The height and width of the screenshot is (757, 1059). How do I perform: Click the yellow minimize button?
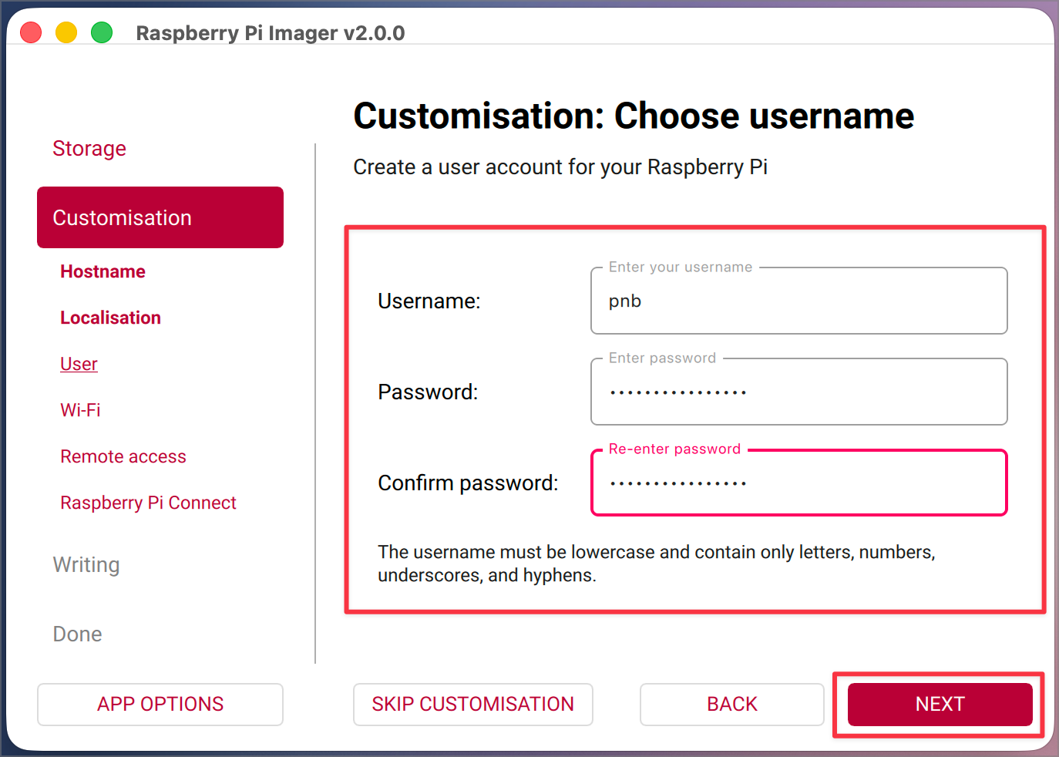coord(66,32)
